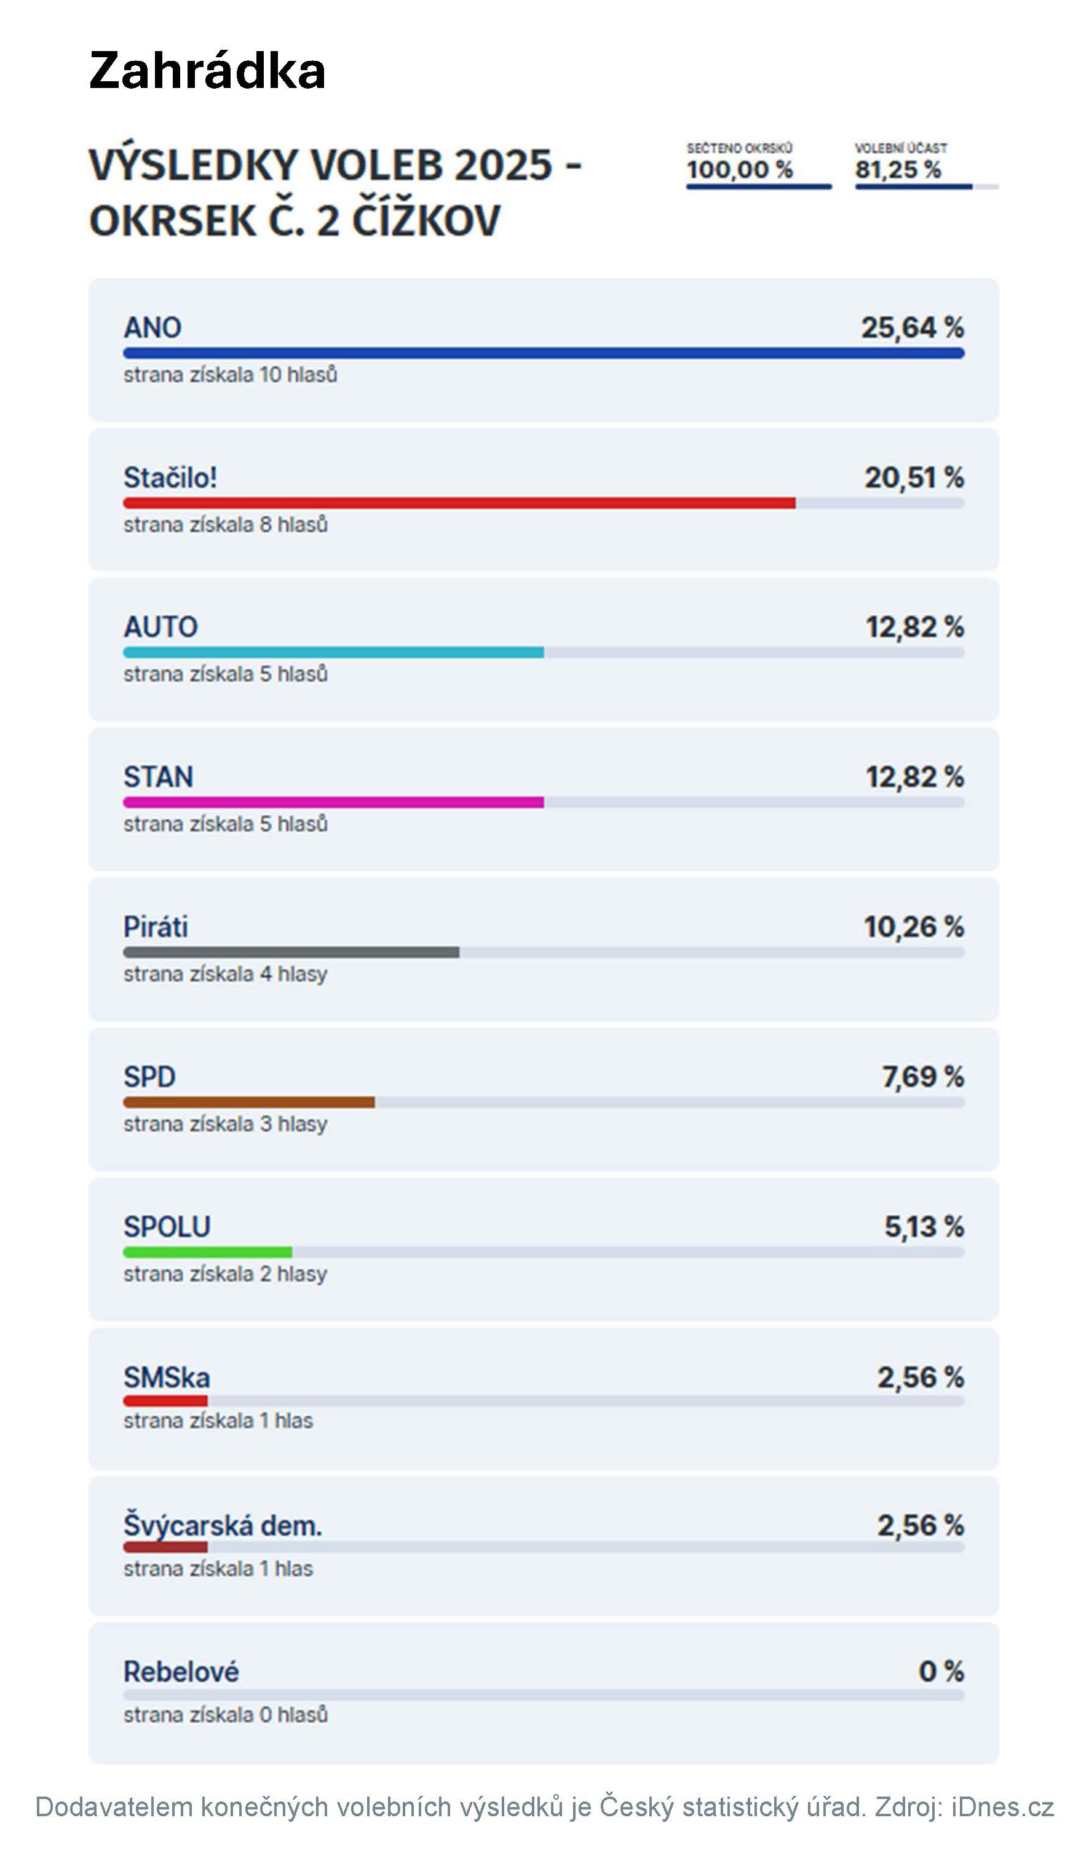Select the Stačilo! party name
The height and width of the screenshot is (1863, 1089).
pos(170,477)
